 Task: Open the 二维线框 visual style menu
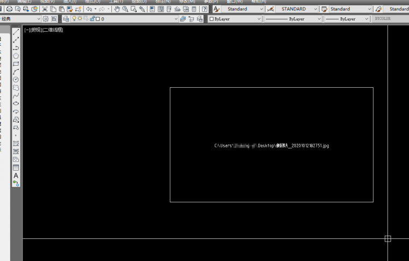coord(53,30)
